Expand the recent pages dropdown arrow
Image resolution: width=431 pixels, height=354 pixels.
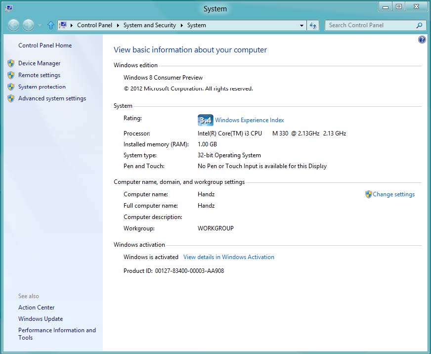tap(40, 25)
